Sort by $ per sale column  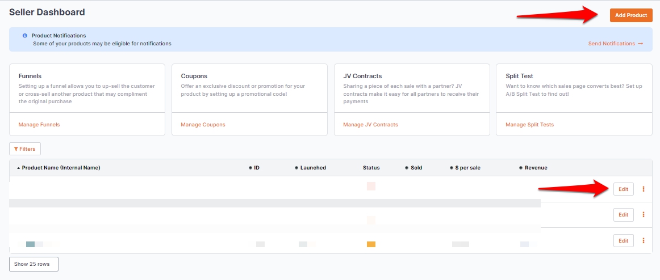[467, 168]
